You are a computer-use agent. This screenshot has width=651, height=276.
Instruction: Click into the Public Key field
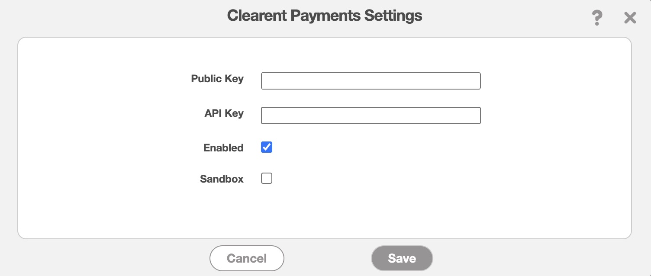coord(371,81)
